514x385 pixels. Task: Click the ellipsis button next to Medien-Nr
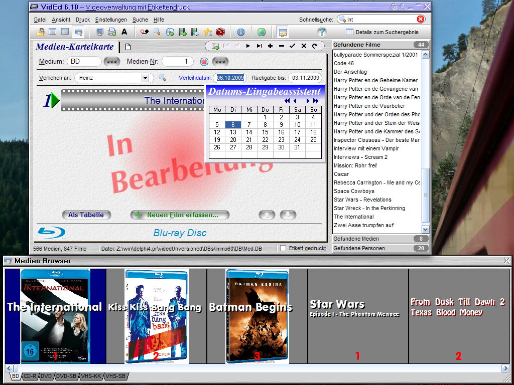pos(220,62)
